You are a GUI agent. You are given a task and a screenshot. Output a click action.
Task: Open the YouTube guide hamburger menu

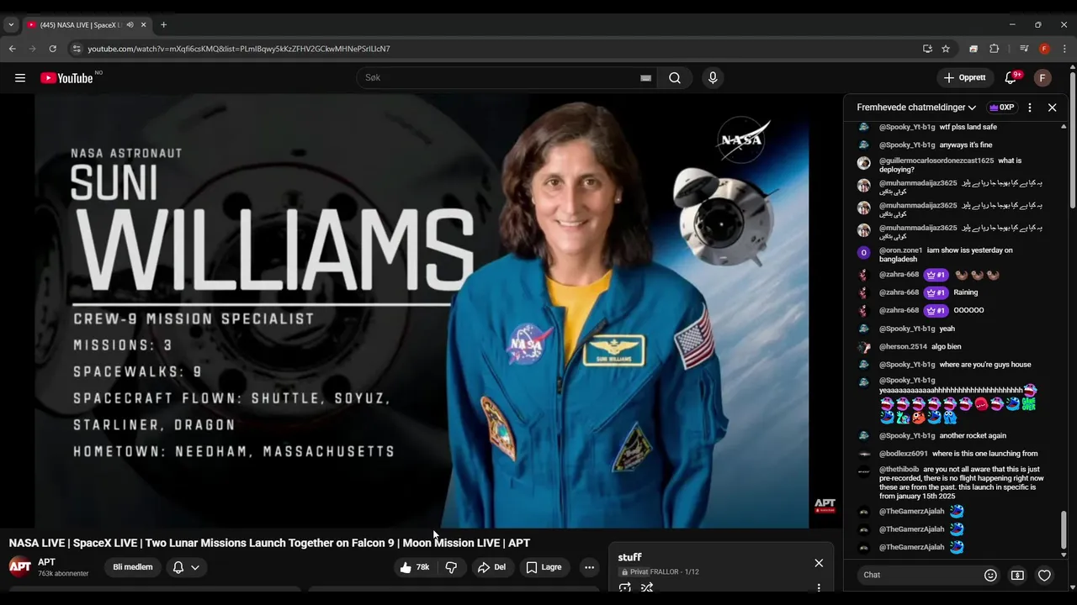[20, 78]
